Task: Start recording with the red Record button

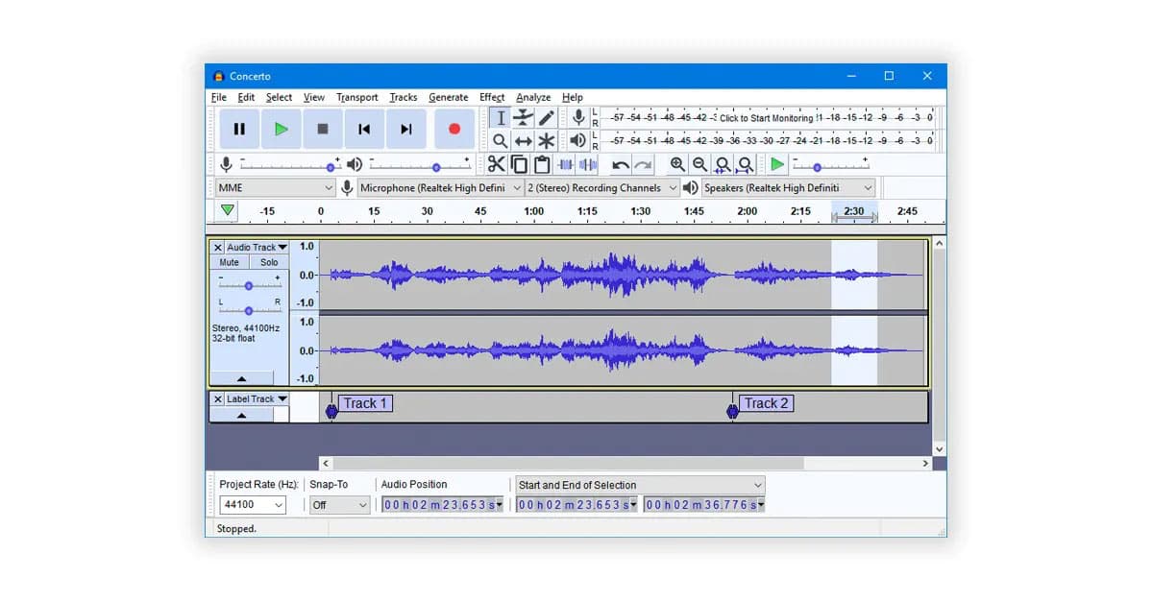Action: (x=454, y=128)
